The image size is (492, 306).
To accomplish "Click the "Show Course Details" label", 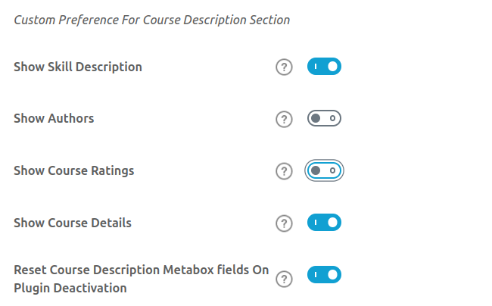I will point(73,223).
